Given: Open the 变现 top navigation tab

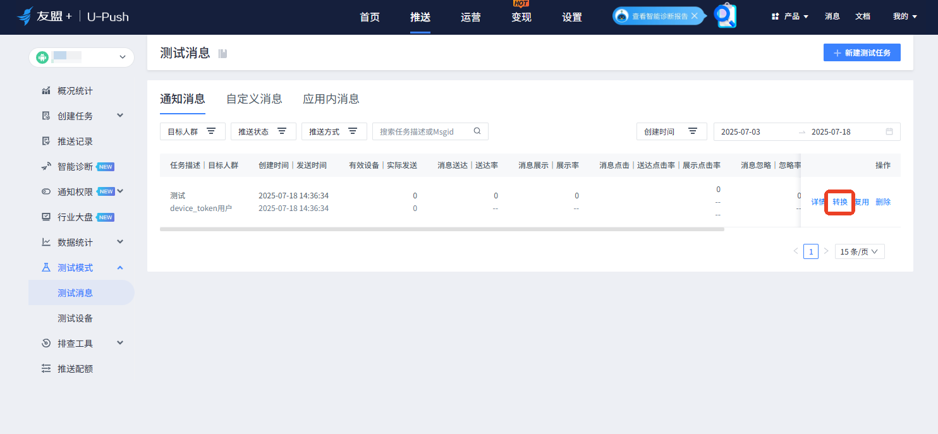Looking at the screenshot, I should pyautogui.click(x=521, y=17).
